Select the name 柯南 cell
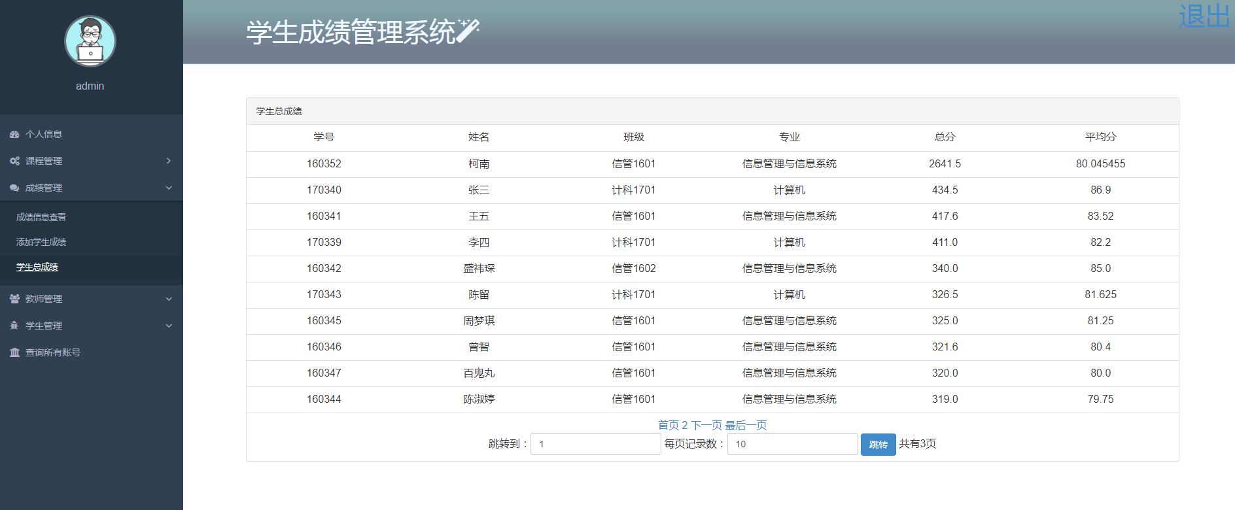 coord(479,164)
